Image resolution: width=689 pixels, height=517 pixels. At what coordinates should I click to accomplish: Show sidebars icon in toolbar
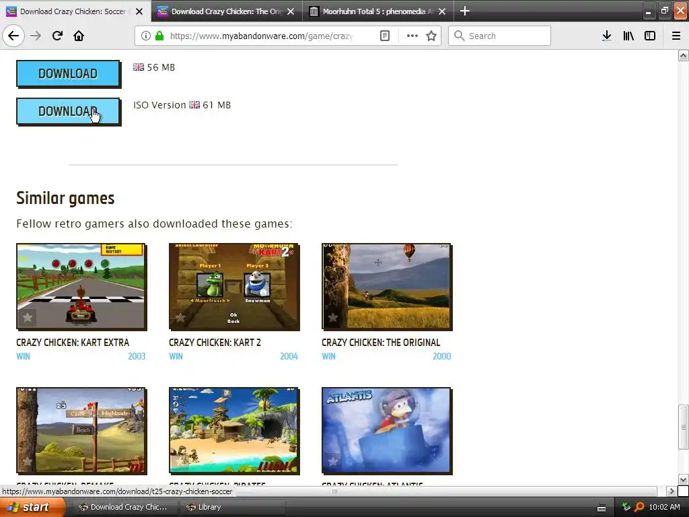649,36
